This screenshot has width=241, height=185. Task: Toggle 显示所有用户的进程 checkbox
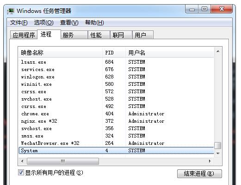pyautogui.click(x=21, y=173)
